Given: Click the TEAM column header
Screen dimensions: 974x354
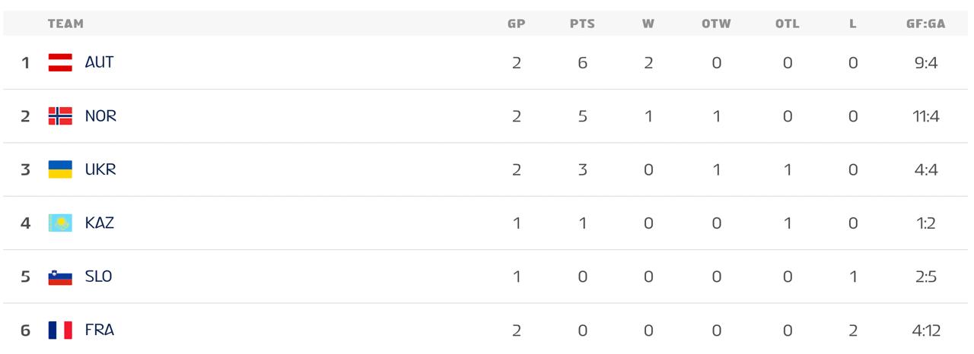Looking at the screenshot, I should click(65, 24).
